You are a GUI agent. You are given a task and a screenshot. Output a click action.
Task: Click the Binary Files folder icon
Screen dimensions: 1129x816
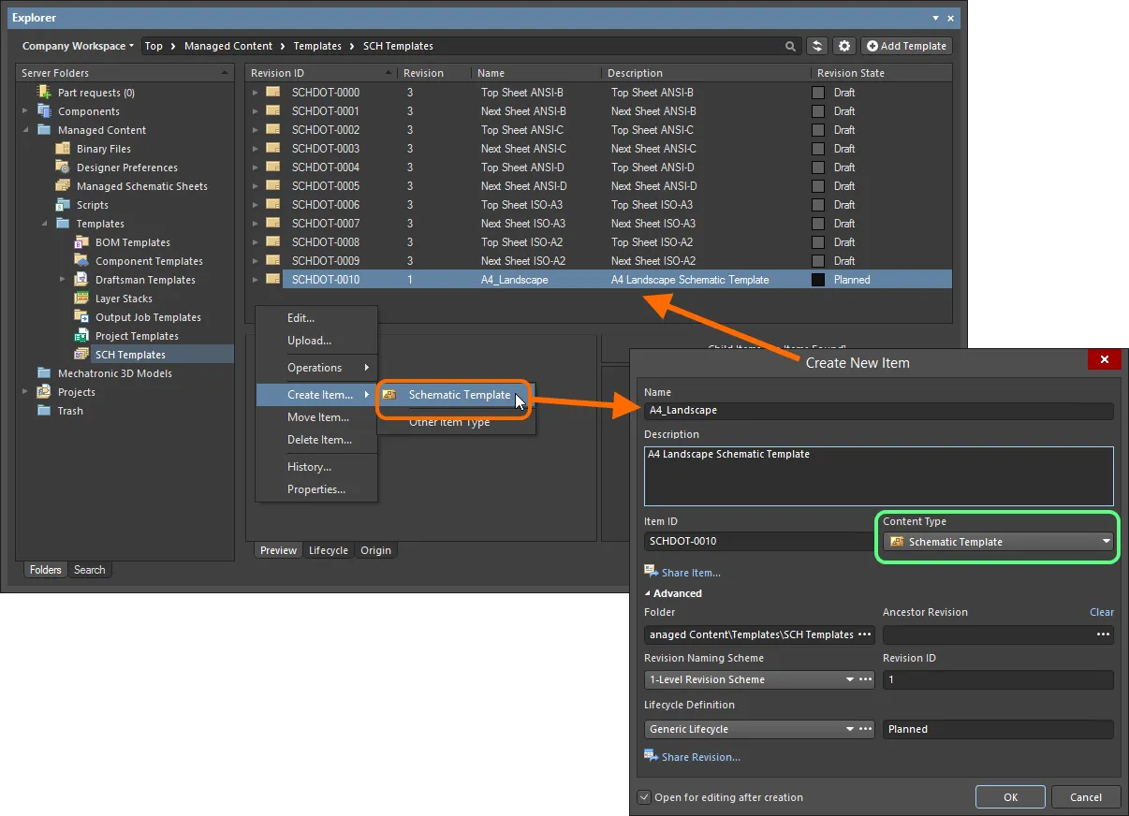click(63, 149)
